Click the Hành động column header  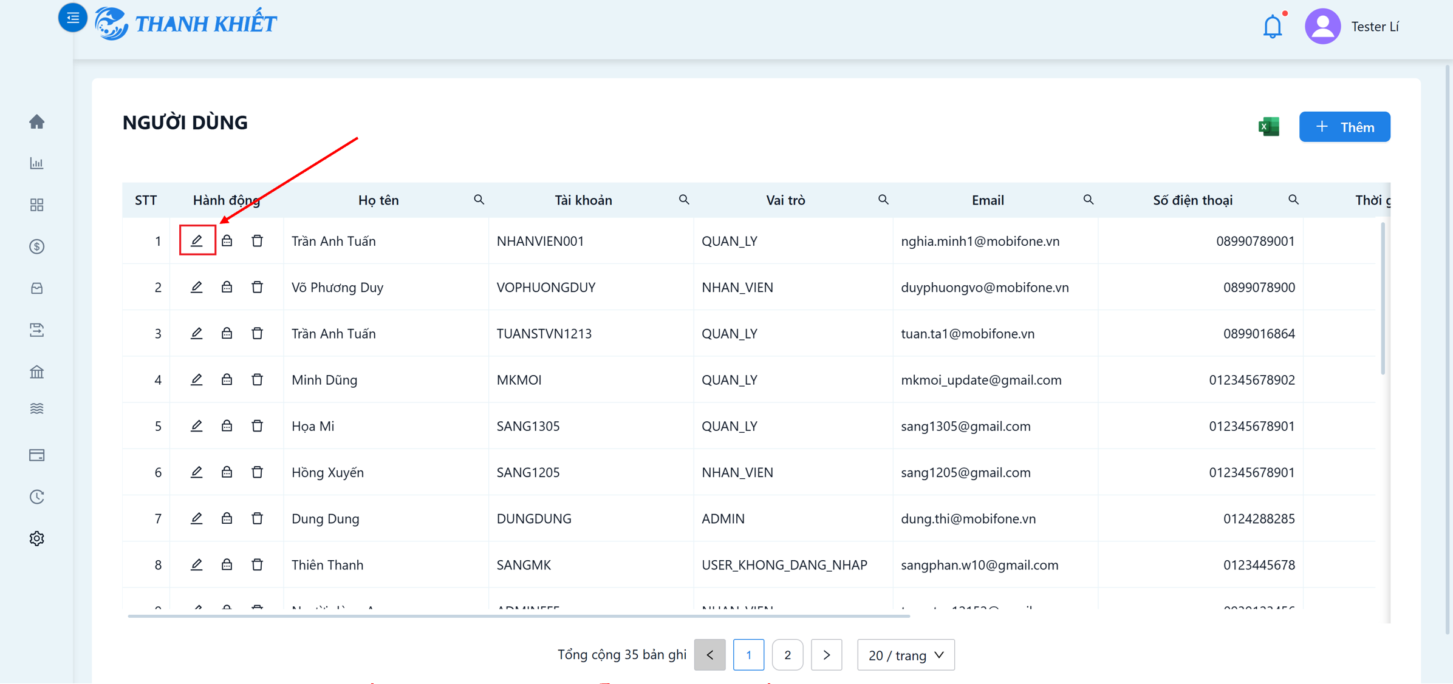pos(227,200)
